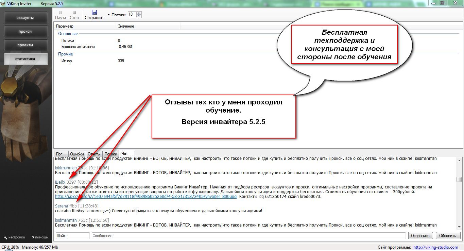Open the прокси section

coord(26,31)
